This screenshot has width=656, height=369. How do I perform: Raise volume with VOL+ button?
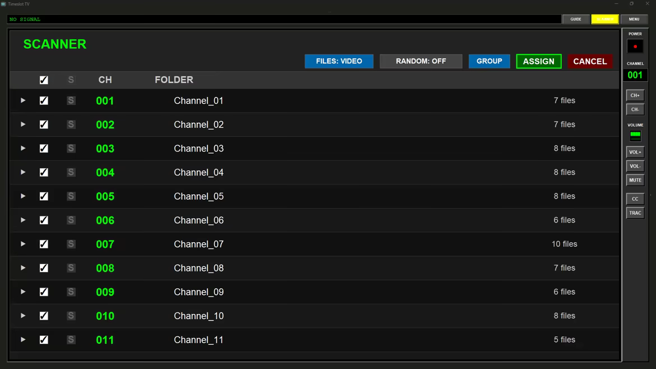click(x=635, y=153)
